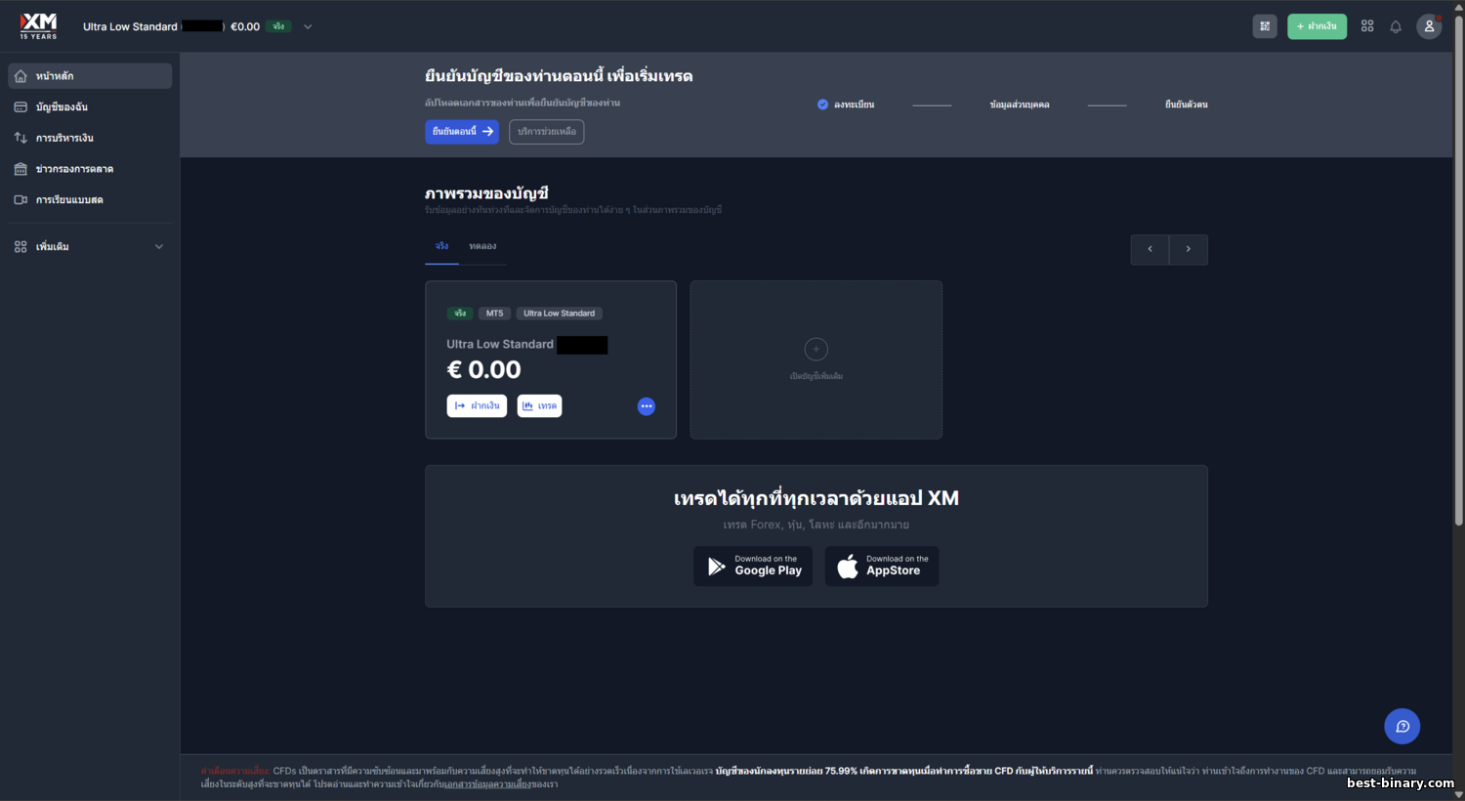Open the apps grid icon in header
The image size is (1465, 801).
tap(1367, 26)
